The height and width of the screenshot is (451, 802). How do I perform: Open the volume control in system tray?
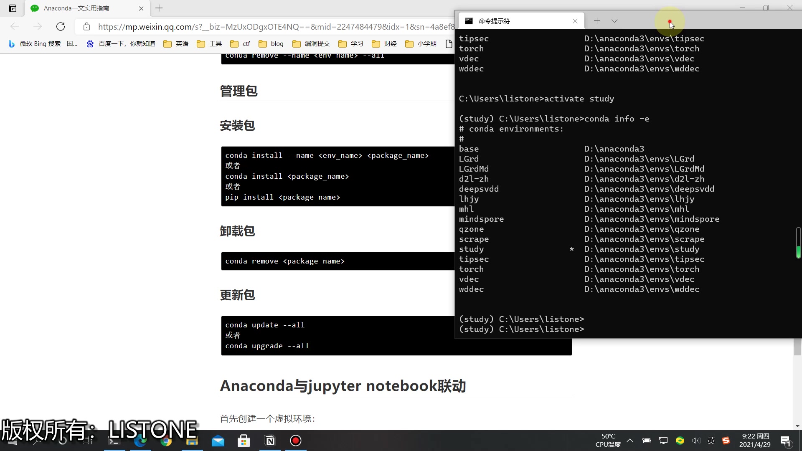(695, 441)
